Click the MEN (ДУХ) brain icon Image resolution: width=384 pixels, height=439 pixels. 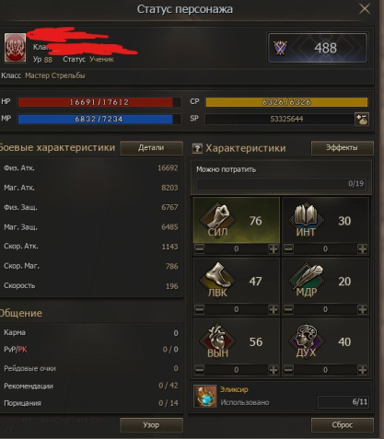coord(306,341)
